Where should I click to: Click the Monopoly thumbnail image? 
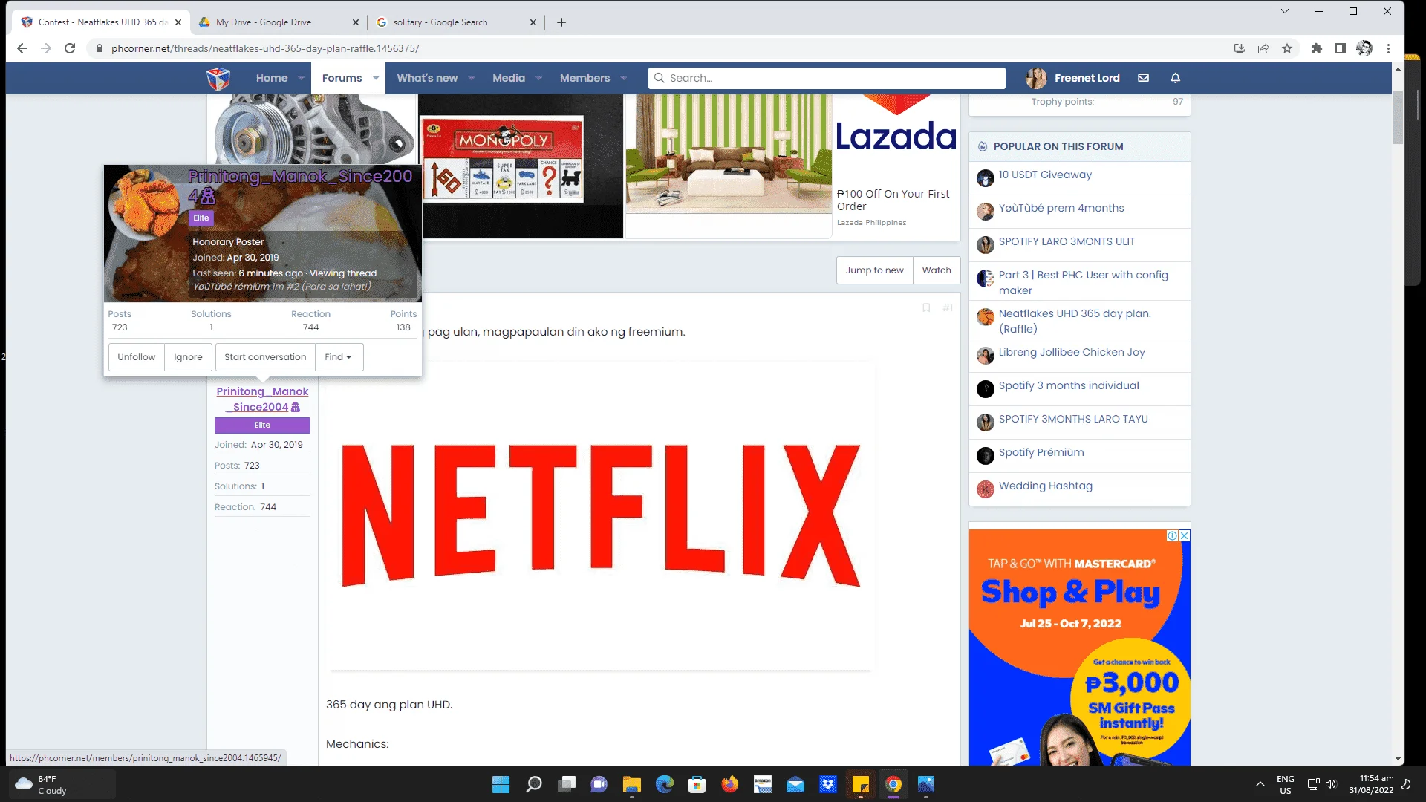520,166
